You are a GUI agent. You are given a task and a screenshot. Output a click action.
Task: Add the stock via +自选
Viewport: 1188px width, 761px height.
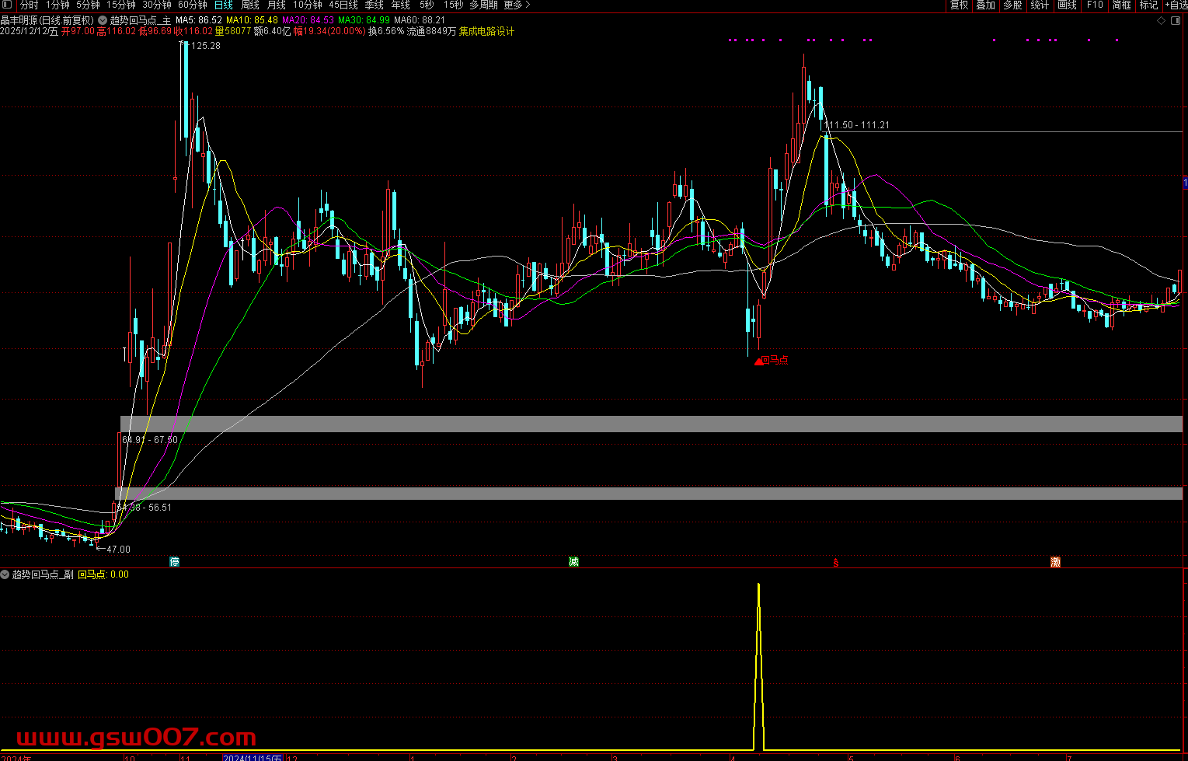(x=1176, y=5)
